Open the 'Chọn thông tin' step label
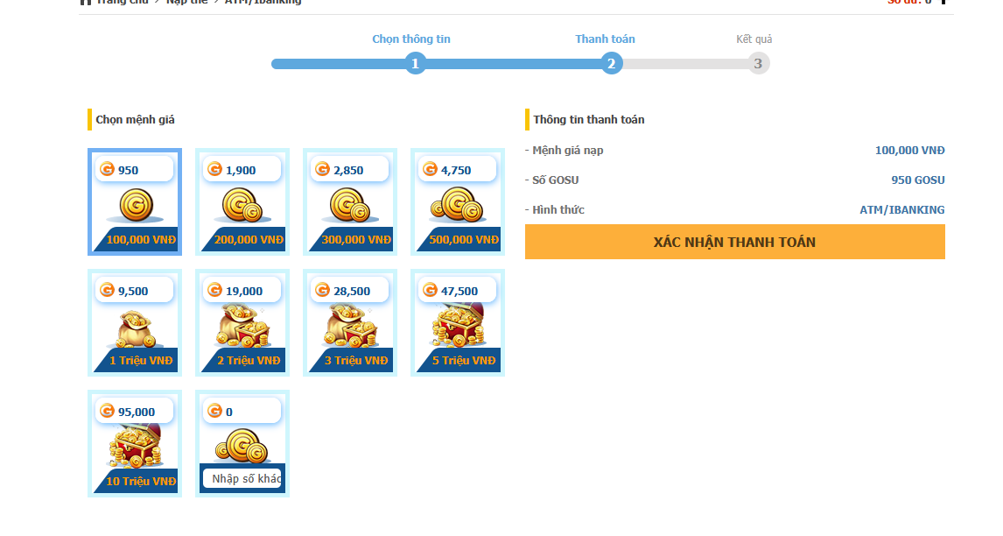 (x=411, y=39)
